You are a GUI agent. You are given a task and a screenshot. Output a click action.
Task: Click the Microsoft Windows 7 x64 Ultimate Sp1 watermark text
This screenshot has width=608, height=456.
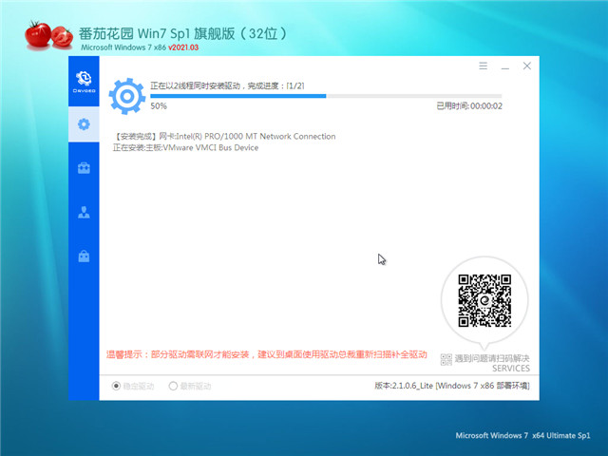pyautogui.click(x=522, y=435)
